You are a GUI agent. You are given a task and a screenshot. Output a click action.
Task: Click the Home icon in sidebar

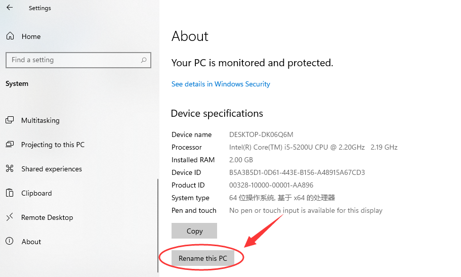[10, 36]
